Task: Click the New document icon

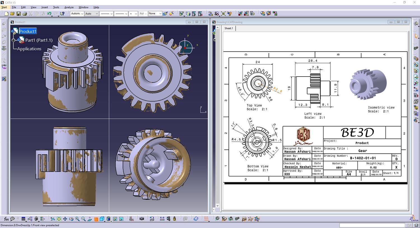Action: (6, 13)
